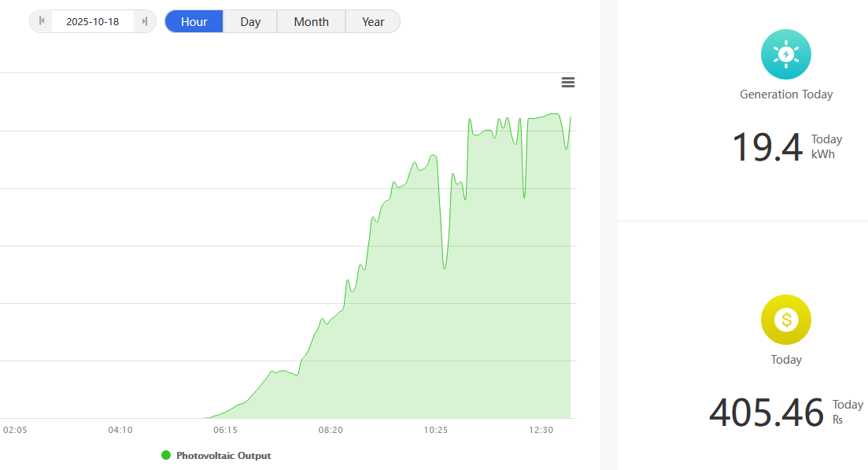Click the 19.4 generation value

767,147
